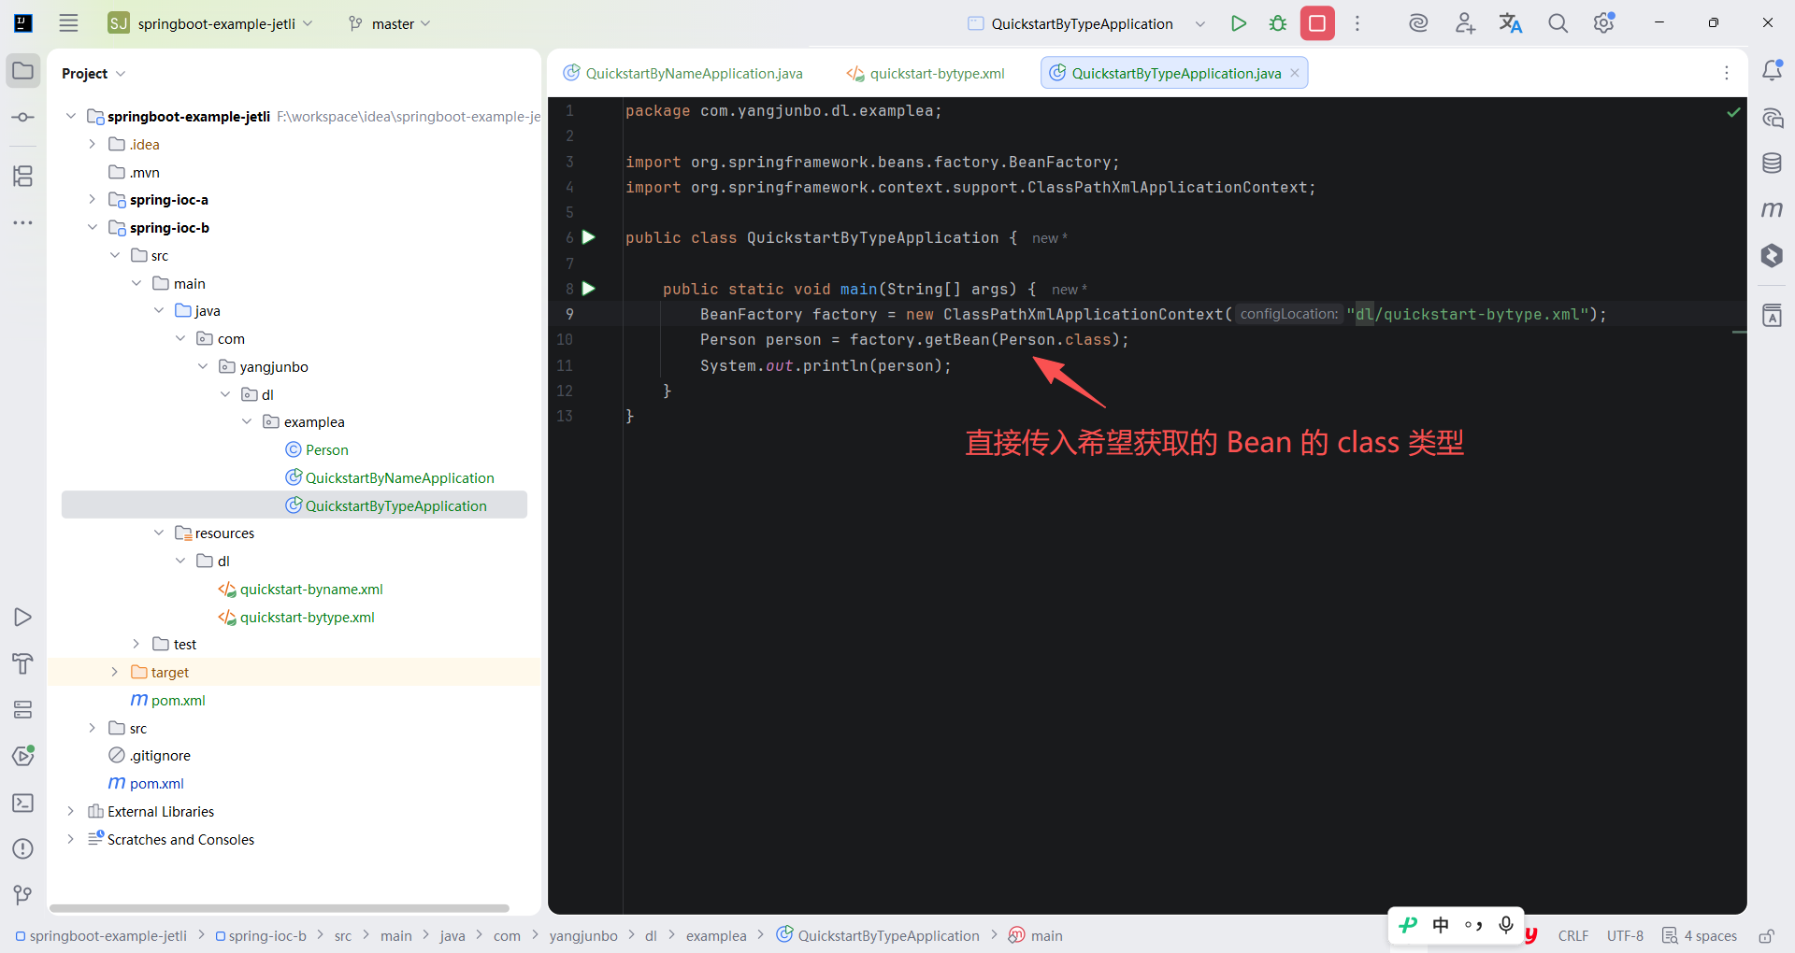Open the run configuration dropdown arrow

1200,23
